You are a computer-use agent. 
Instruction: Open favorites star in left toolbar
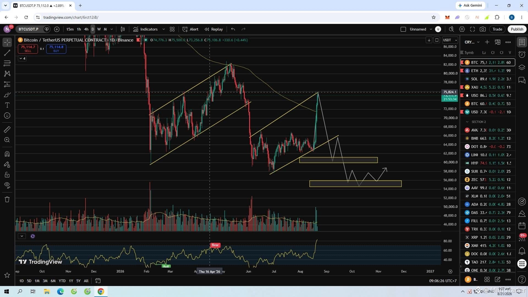click(7, 275)
